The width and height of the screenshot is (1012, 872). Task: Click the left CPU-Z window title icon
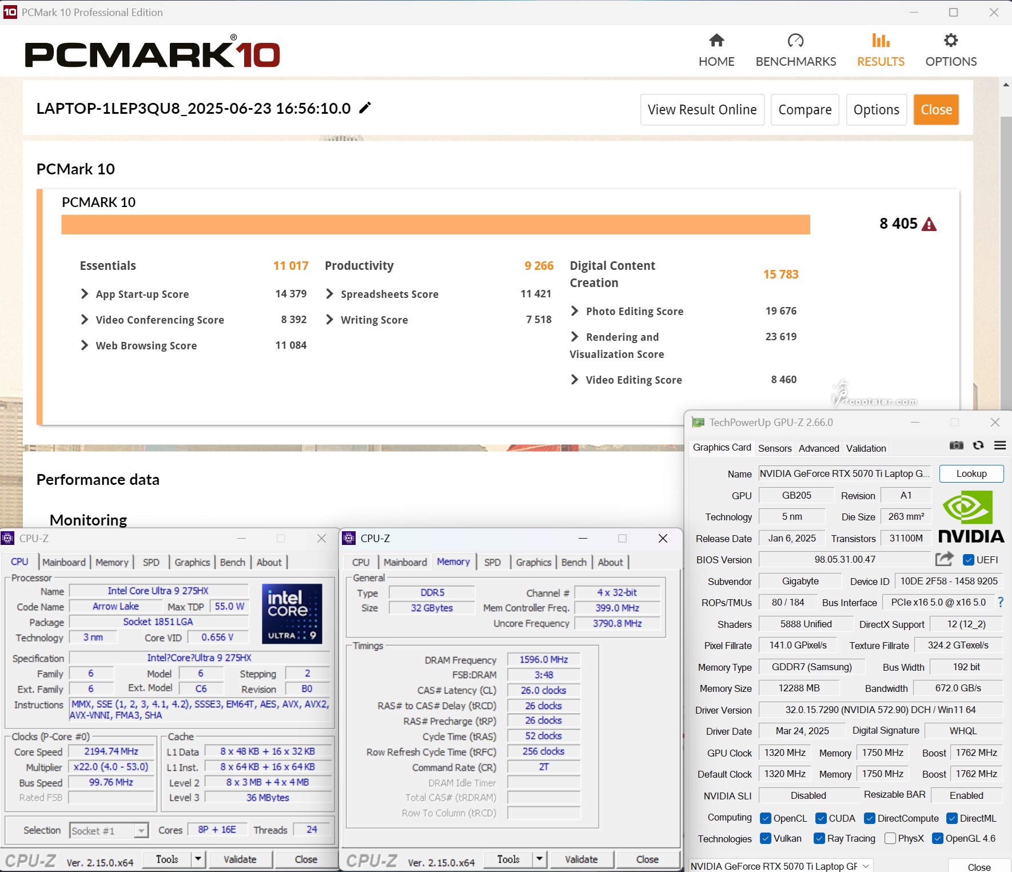coord(7,538)
